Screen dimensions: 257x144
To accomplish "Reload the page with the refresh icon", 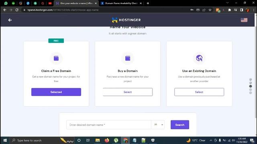I will [x=17, y=10].
